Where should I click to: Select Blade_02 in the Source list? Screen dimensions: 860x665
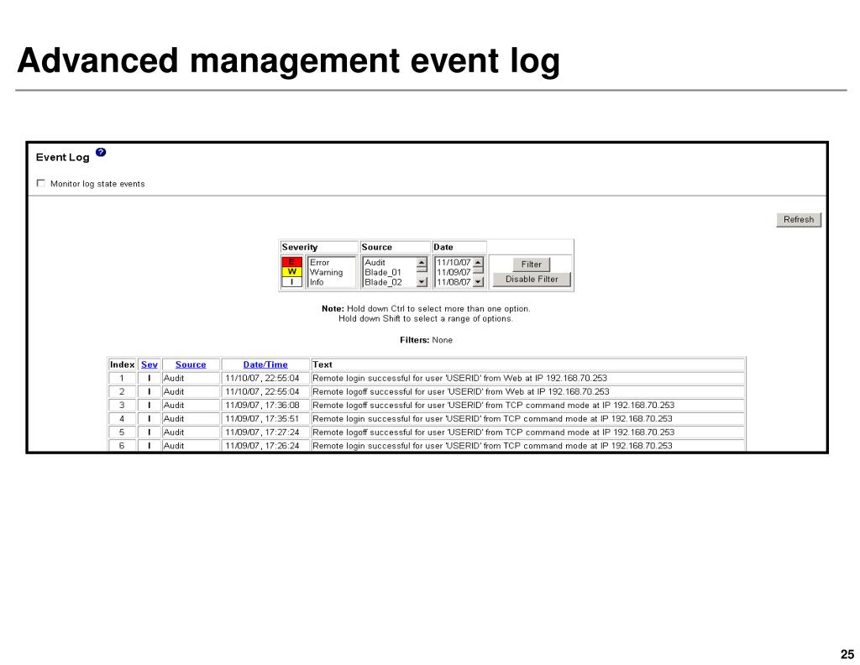(x=383, y=282)
